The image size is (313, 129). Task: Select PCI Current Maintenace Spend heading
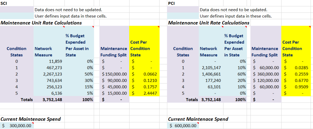(x=198, y=119)
